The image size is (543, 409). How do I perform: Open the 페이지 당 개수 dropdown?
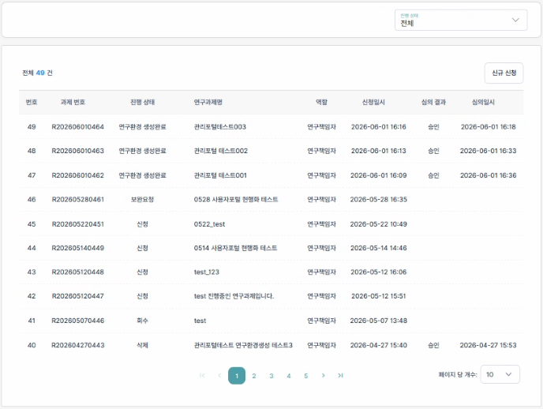500,374
